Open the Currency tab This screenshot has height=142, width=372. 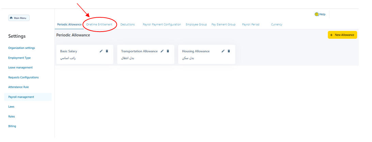coord(277,24)
